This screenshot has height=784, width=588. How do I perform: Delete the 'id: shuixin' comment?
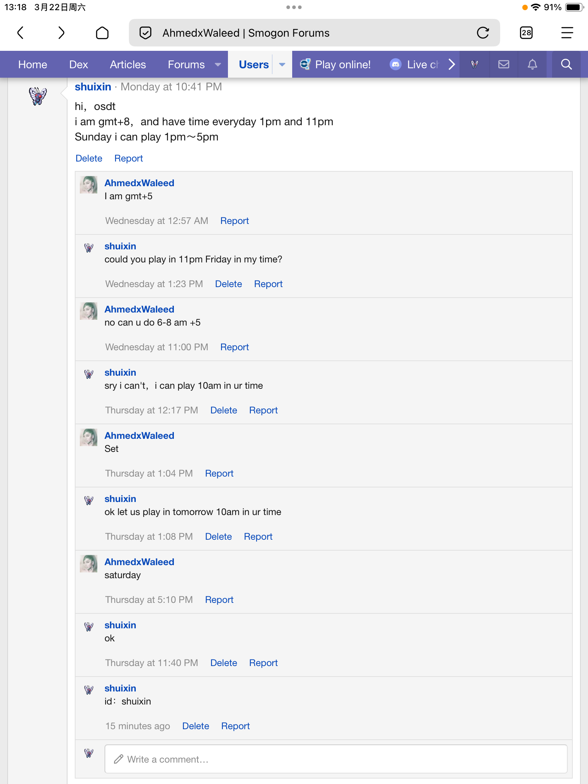click(x=196, y=726)
